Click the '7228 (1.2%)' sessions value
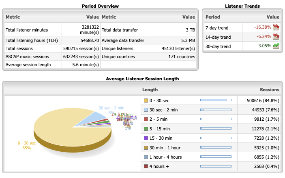 point(267,138)
